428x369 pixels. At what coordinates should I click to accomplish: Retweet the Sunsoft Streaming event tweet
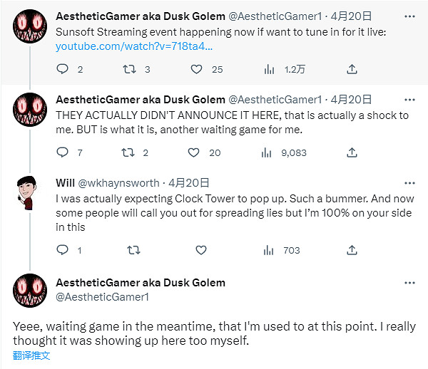tap(131, 69)
